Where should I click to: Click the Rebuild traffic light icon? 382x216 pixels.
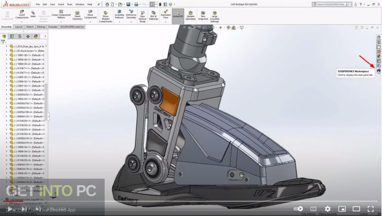[x=160, y=4]
